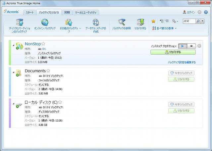This screenshot has height=151, width=212.
Task: Click バックアップ設定を編集する link
Action: 182,62
